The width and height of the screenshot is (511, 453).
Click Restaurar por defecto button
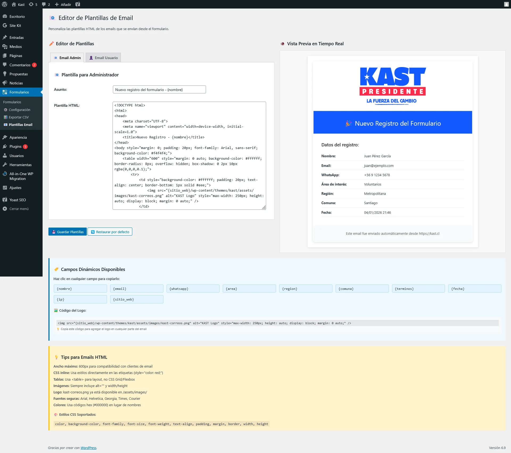[x=110, y=232]
